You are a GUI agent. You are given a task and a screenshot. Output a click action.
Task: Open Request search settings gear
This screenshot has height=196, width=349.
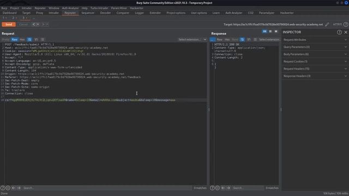click(x=8, y=188)
